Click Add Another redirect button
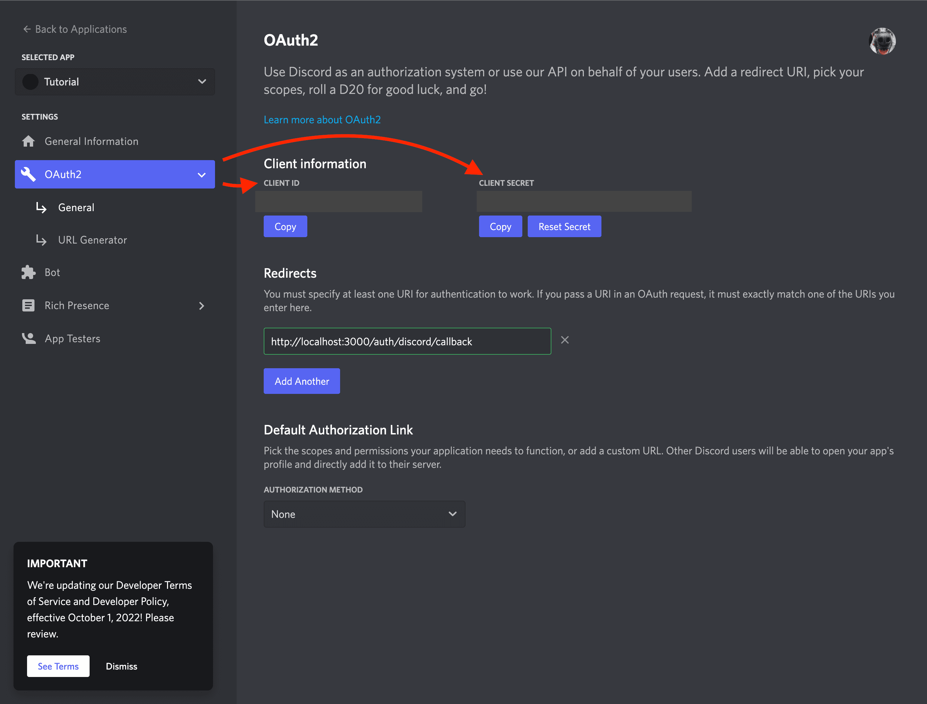 302,381
